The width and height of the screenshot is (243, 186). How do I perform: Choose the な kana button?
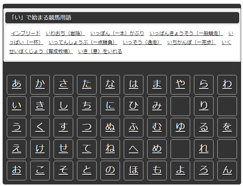[x=110, y=85]
